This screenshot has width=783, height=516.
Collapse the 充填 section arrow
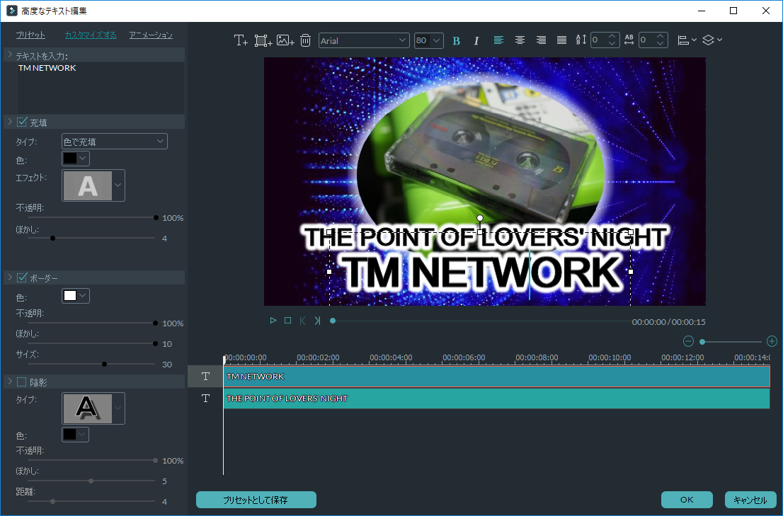[9, 122]
